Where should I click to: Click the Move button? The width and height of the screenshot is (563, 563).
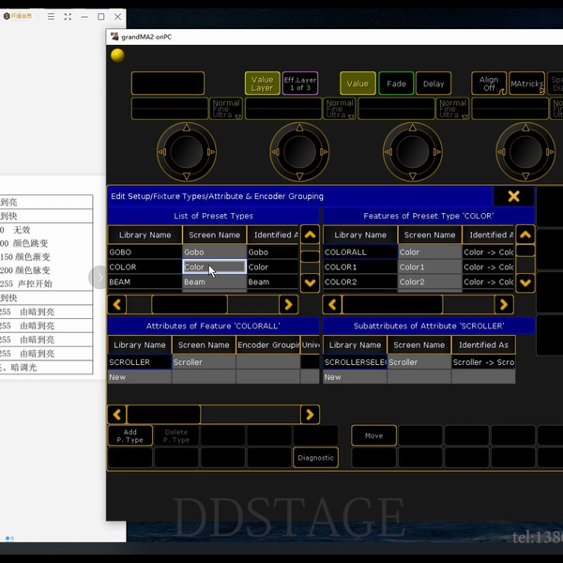(x=373, y=435)
